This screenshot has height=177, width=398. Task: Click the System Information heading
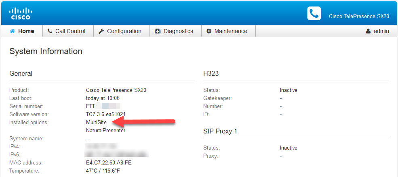tap(46, 51)
